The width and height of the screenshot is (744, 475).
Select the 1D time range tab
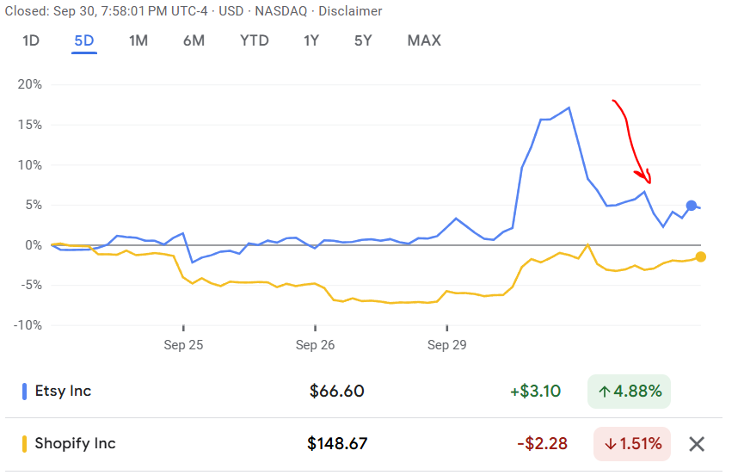pos(31,40)
